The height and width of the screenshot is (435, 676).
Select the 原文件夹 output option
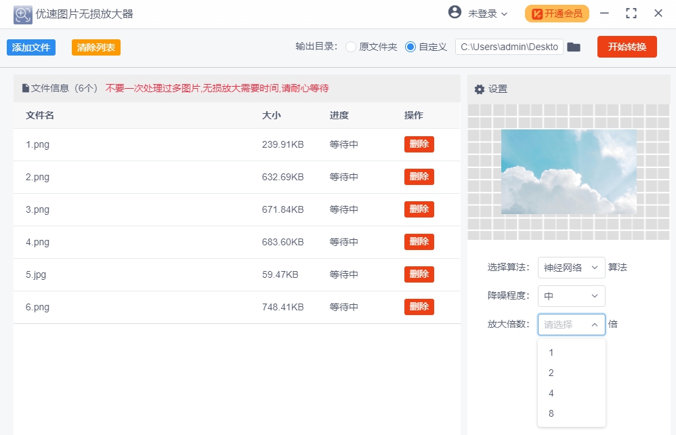[350, 47]
